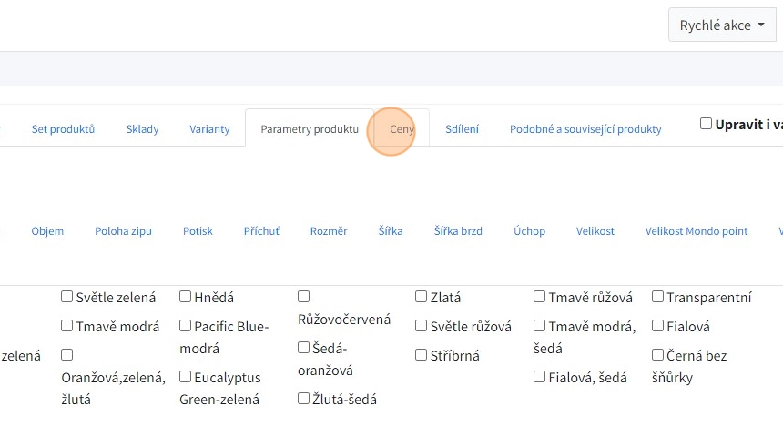This screenshot has width=783, height=437.
Task: Tick the Hnědá color checkbox
Action: pos(186,297)
